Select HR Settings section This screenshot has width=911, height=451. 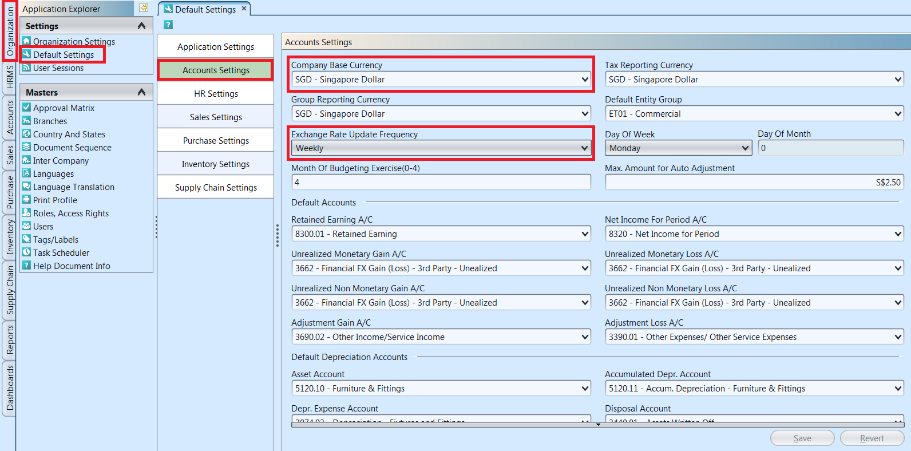point(216,93)
